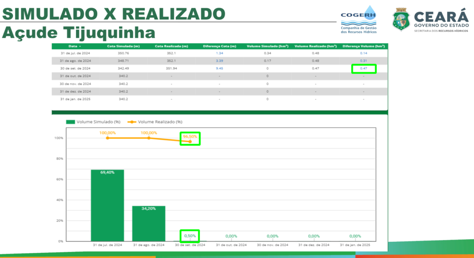Click the 34,20% green bar in the chart

149,224
